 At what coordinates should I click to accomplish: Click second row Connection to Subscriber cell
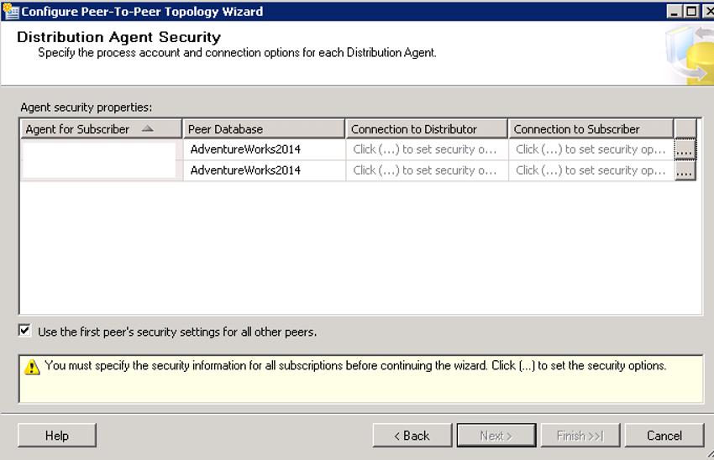[x=591, y=170]
